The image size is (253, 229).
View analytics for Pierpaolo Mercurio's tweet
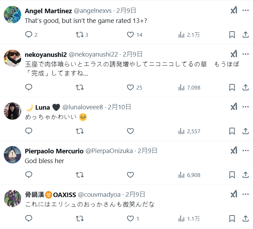[x=189, y=175]
